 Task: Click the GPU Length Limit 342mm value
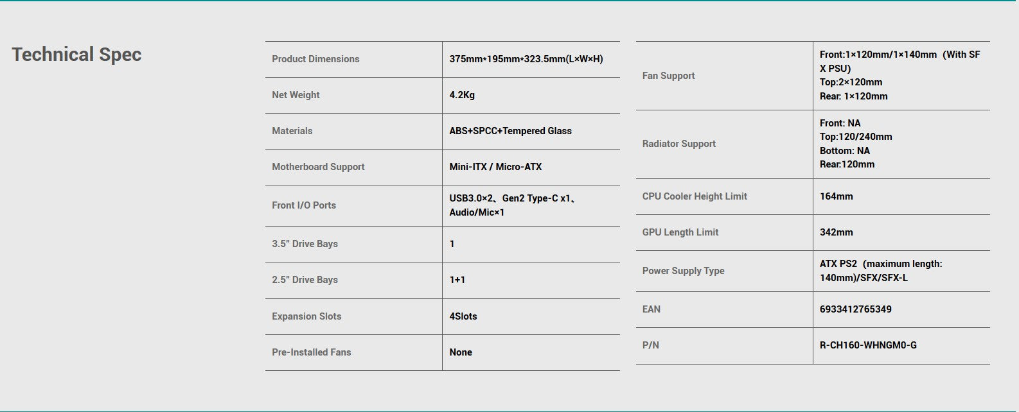click(836, 232)
